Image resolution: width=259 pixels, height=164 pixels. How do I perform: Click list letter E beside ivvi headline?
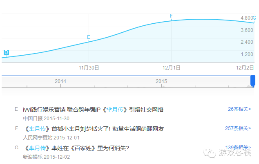pos(16,109)
